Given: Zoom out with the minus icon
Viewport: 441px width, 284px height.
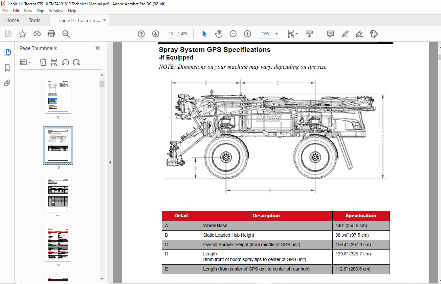Looking at the screenshot, I should (233, 34).
